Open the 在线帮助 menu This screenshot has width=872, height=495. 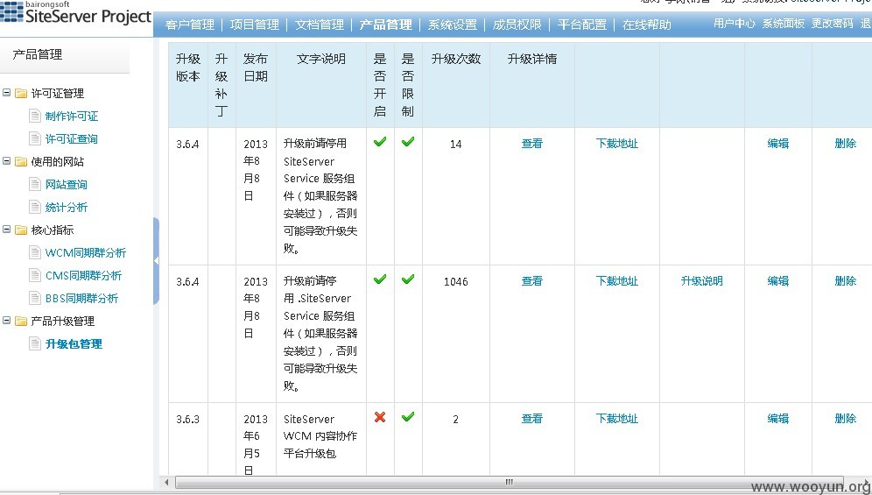tap(647, 25)
